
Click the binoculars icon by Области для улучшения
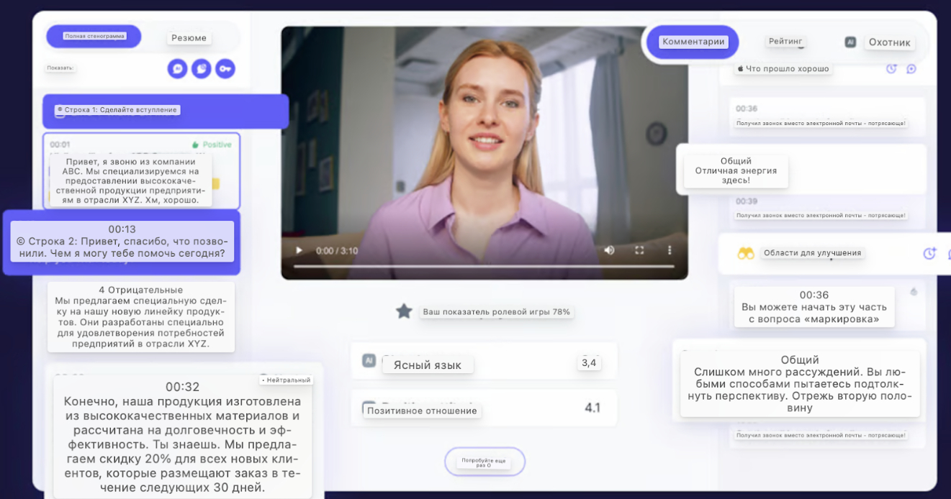coord(746,253)
